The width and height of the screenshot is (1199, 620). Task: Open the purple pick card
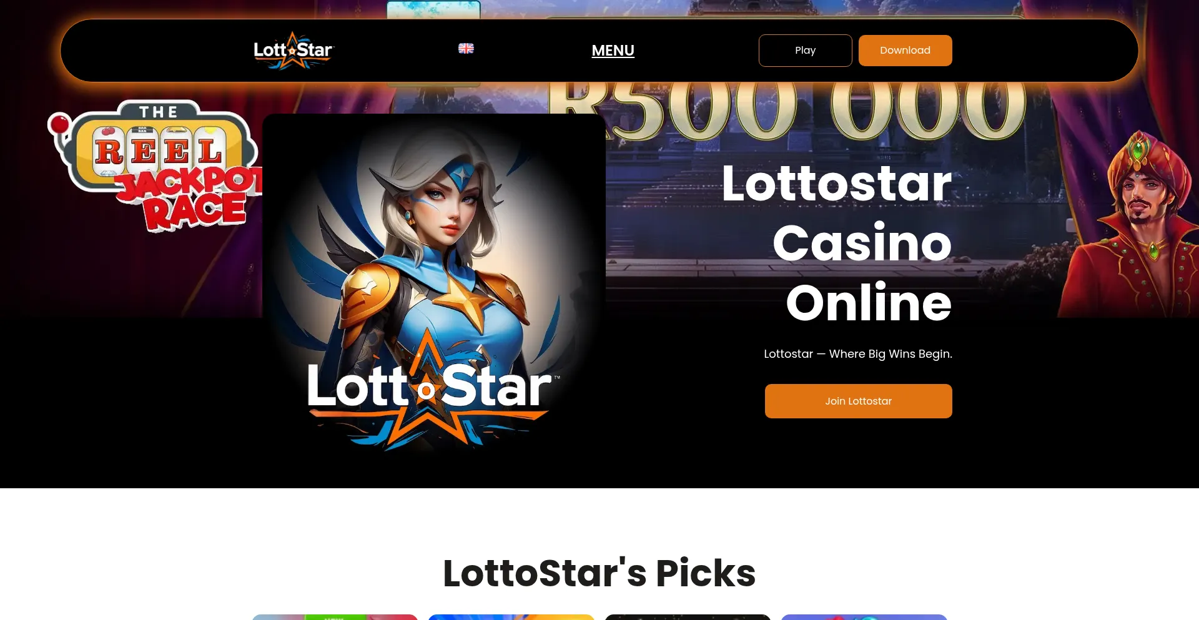click(864, 617)
